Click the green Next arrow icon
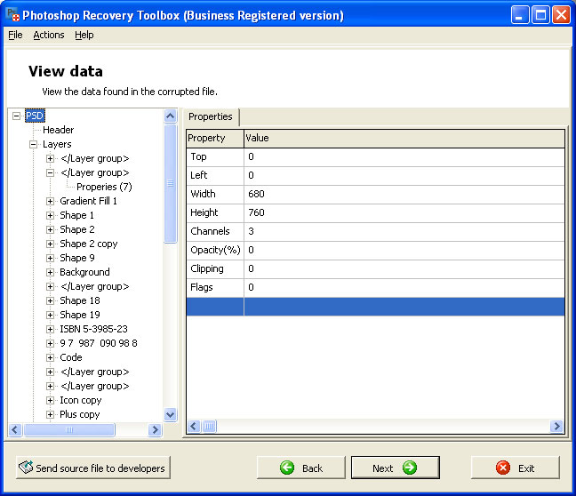 [x=409, y=468]
